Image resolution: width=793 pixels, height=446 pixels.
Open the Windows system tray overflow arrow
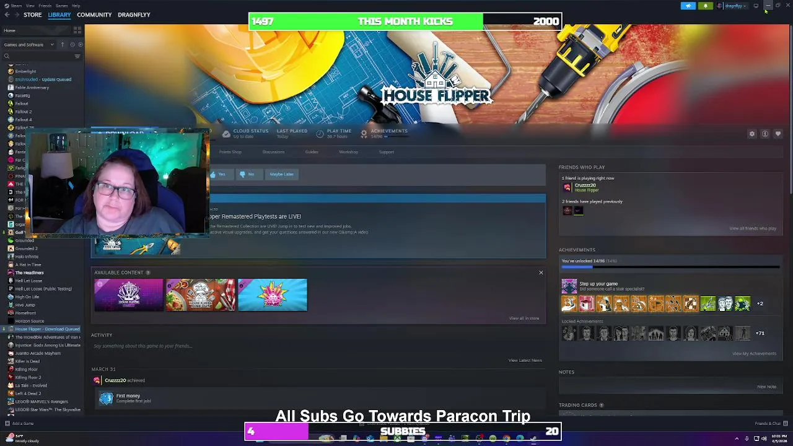pyautogui.click(x=737, y=439)
